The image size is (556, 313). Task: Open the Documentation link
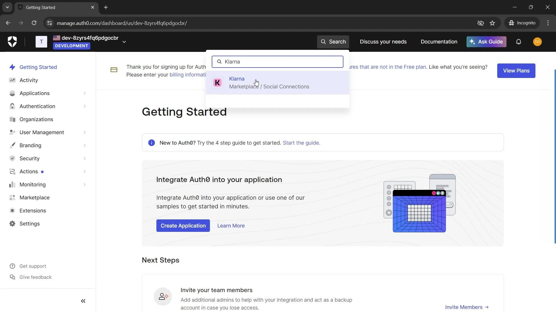(439, 42)
